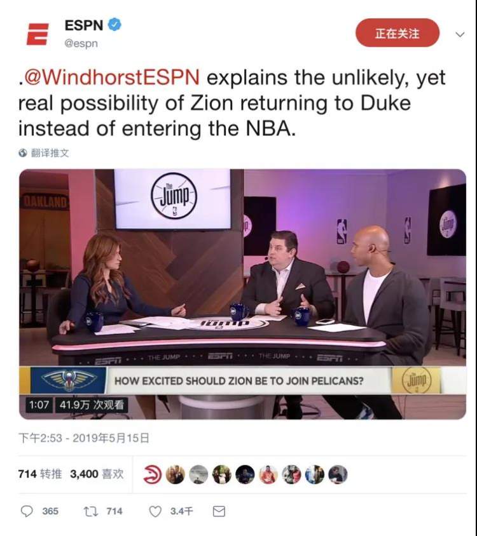This screenshot has width=477, height=536.
Task: Click the tweet timestamp 下午2:53 - 2019年5月15日
Action: (84, 438)
